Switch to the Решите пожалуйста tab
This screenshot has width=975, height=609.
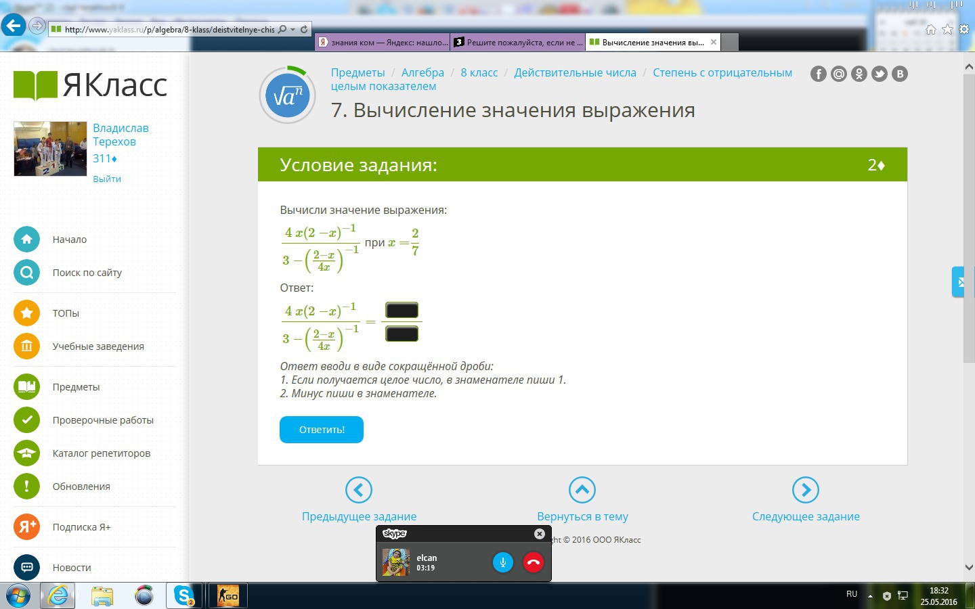(x=518, y=42)
